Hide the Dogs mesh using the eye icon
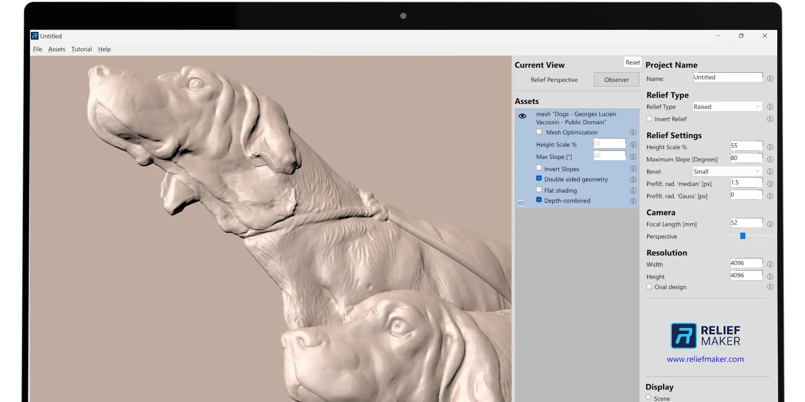This screenshot has height=402, width=805. click(x=523, y=116)
